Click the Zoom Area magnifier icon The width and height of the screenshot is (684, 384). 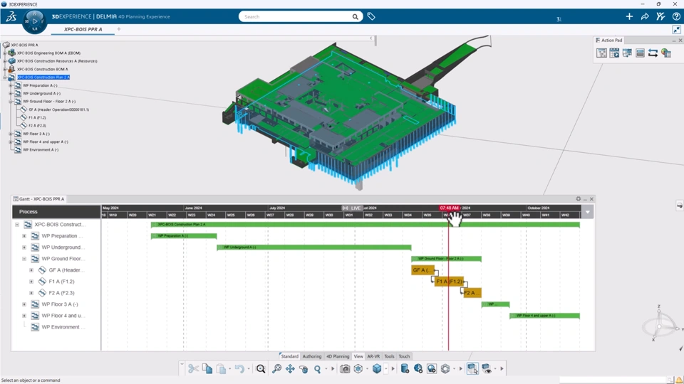(x=318, y=369)
